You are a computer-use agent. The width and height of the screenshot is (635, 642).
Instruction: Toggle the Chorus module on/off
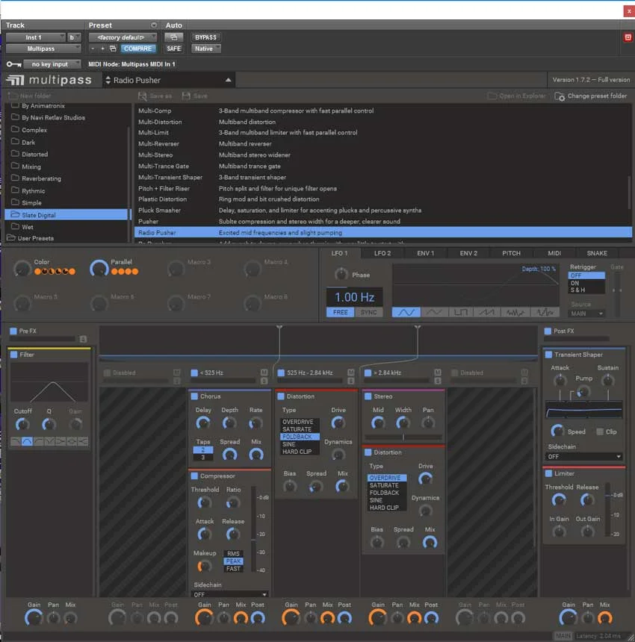[194, 396]
